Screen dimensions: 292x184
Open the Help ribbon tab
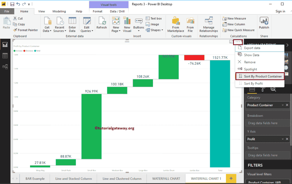click(79, 11)
